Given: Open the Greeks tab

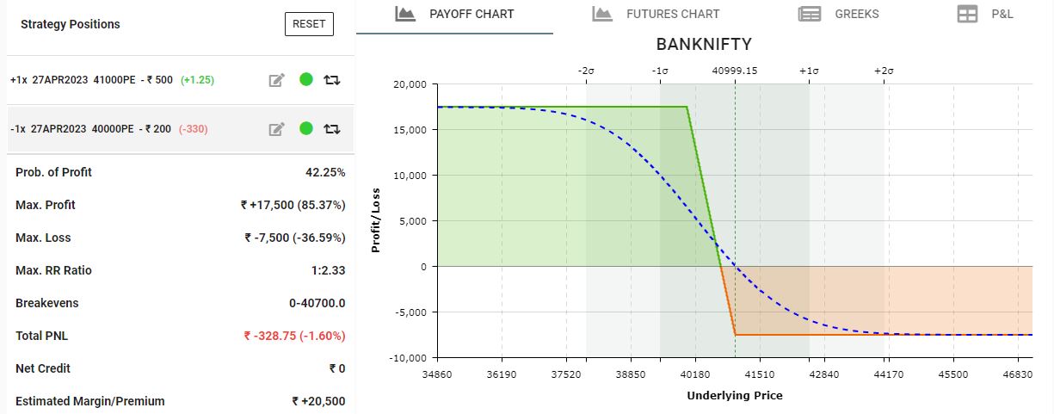Looking at the screenshot, I should click(x=839, y=15).
